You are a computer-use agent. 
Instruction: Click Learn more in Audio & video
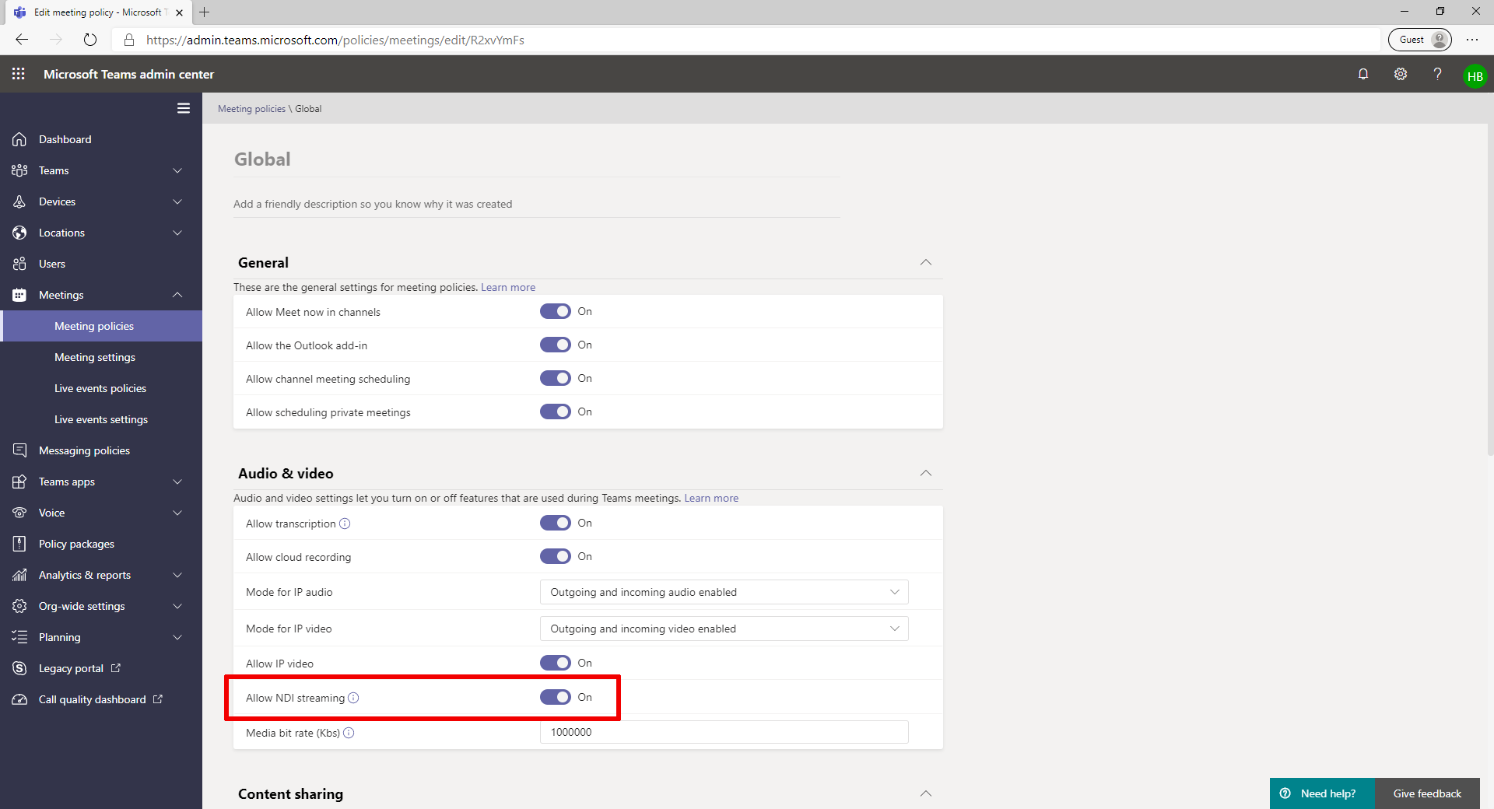click(x=711, y=498)
